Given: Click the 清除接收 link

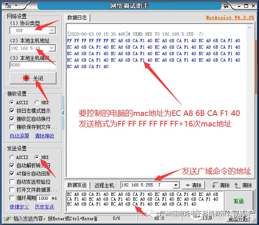Looking at the screenshot, I should coord(44,136).
